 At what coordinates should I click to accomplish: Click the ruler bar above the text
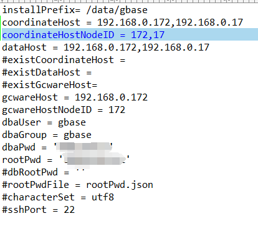click(129, 1)
